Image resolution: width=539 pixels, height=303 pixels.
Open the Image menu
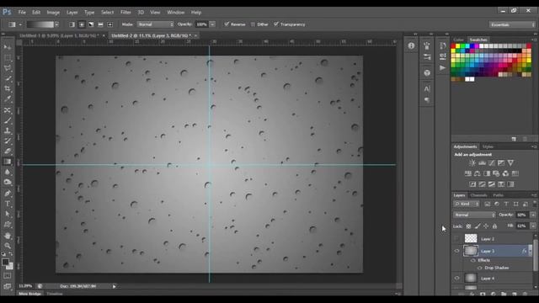53,13
